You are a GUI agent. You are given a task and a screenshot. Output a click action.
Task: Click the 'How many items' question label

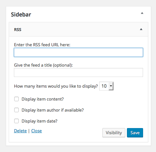(56, 86)
